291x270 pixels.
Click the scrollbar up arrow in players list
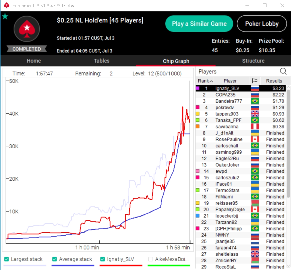pos(288,87)
